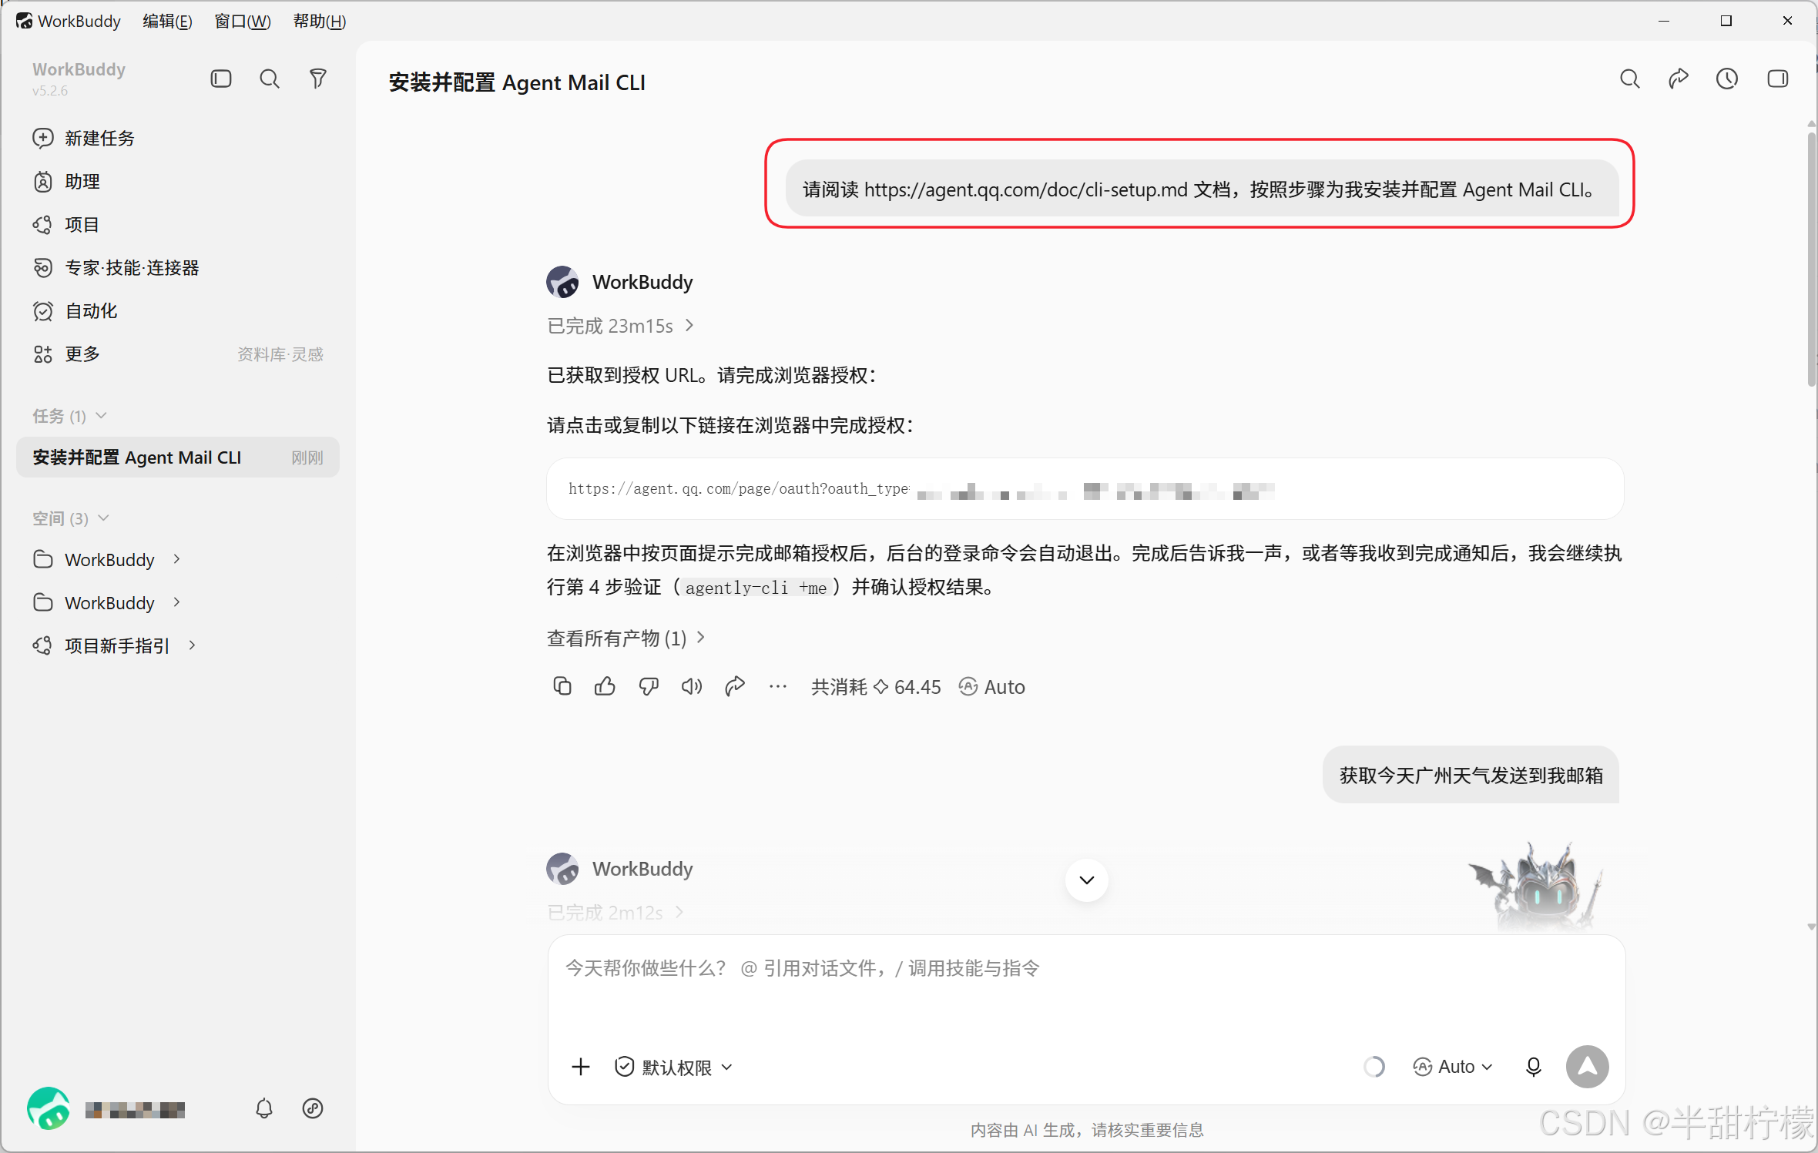Start voice input with microphone icon
The image size is (1818, 1153).
tap(1534, 1067)
